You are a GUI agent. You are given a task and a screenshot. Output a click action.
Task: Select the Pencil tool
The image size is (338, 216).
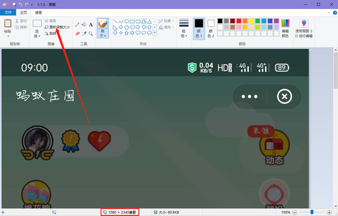77,24
